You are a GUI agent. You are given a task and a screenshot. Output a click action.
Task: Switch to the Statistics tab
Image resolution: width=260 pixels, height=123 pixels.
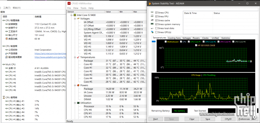pyautogui.click(x=225, y=38)
